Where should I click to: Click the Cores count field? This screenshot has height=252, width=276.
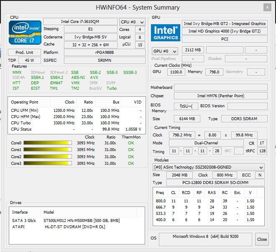coord(140,29)
